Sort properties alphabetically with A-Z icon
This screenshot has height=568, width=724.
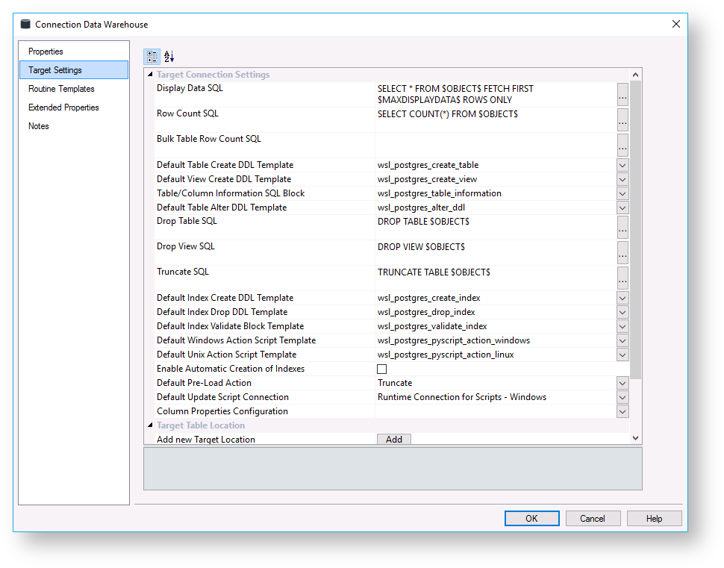(x=169, y=56)
